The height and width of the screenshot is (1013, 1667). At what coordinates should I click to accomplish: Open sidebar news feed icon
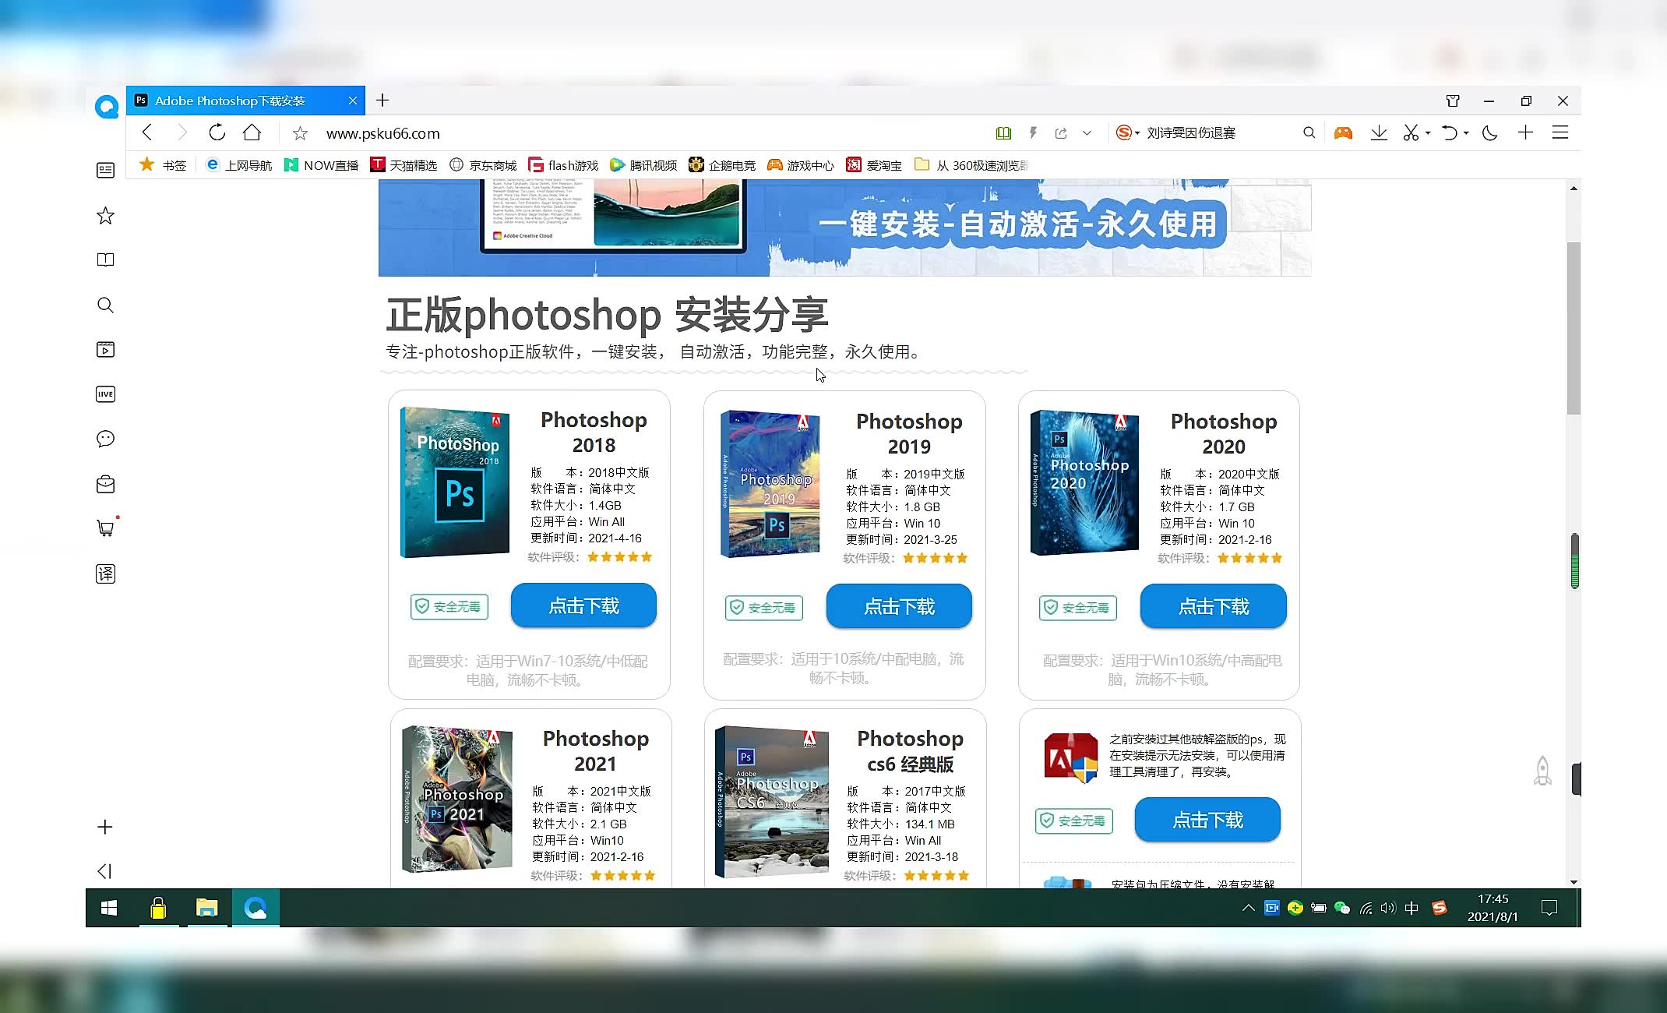105,170
